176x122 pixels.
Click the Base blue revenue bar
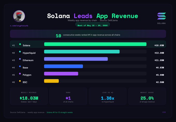pyautogui.click(x=63, y=66)
